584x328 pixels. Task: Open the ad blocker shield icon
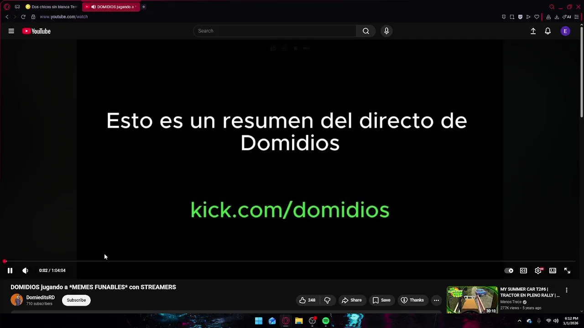(520, 17)
